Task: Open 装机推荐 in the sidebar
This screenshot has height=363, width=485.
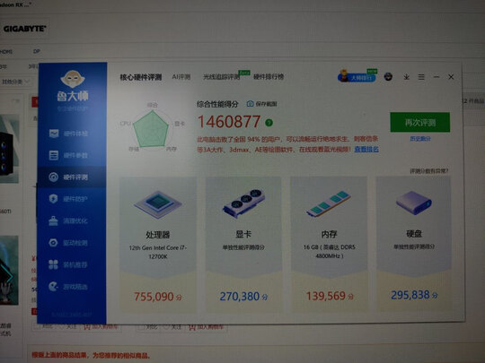Action: click(x=68, y=264)
